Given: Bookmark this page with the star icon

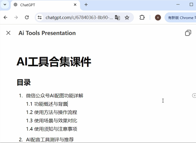Looking at the screenshot, I should tap(127, 18).
